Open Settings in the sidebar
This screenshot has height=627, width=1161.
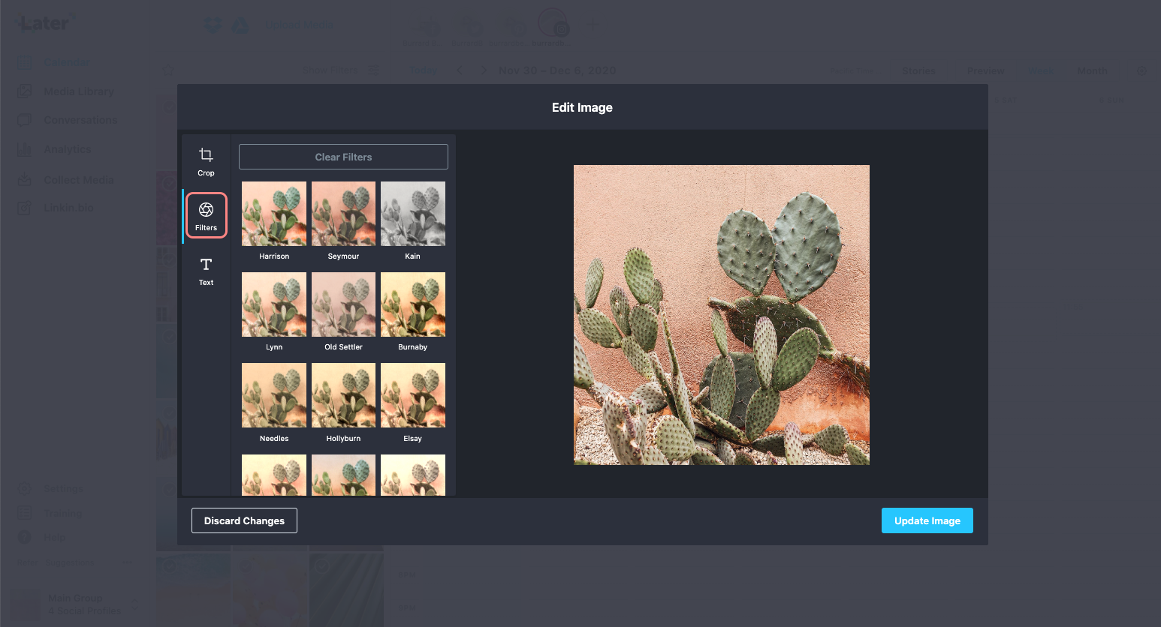pyautogui.click(x=63, y=489)
